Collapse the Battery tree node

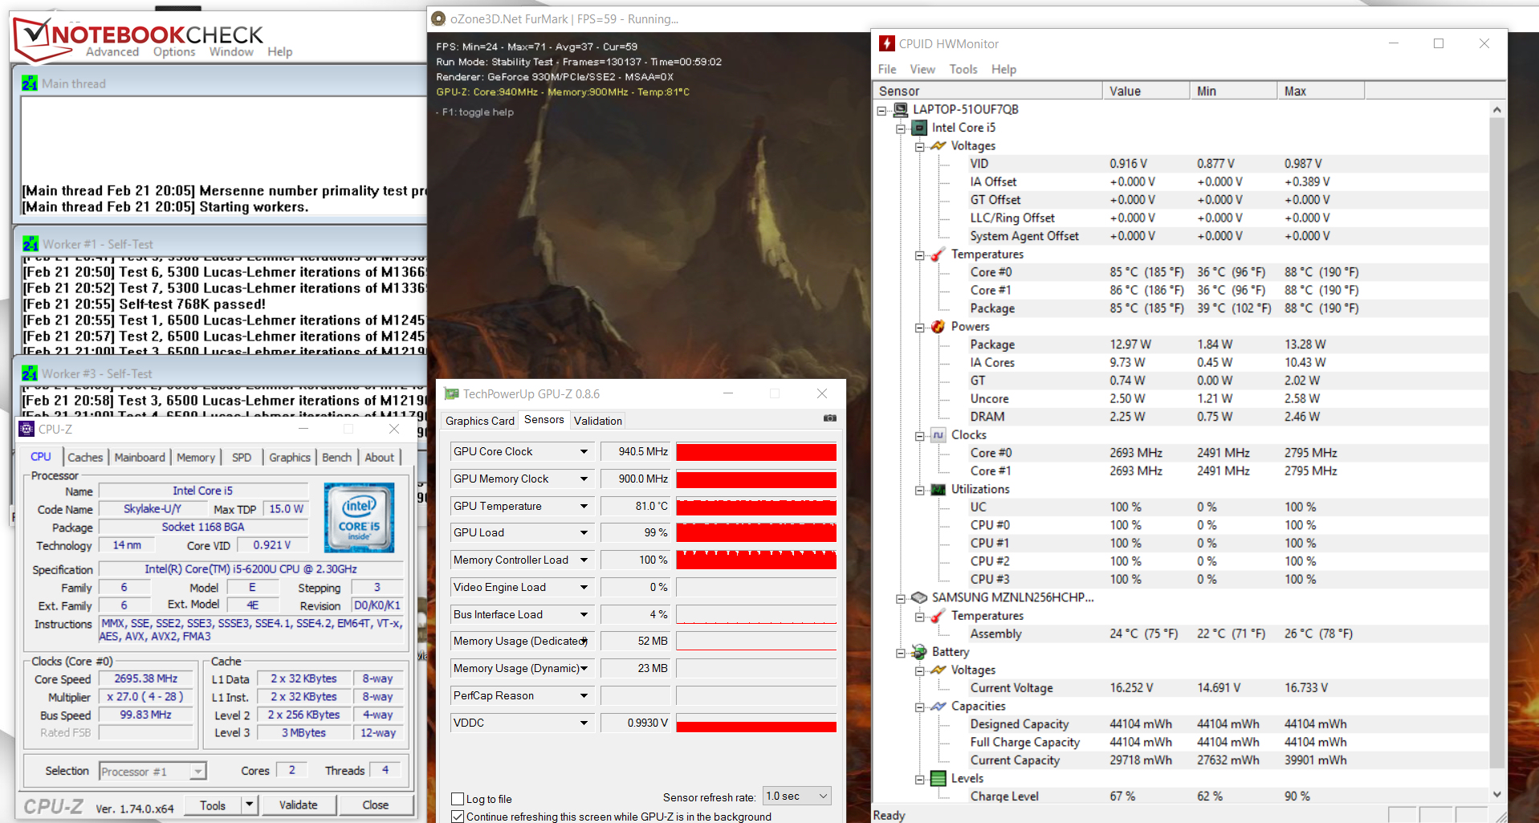(901, 653)
